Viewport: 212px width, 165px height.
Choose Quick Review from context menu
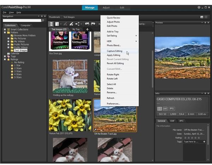coord(120,18)
